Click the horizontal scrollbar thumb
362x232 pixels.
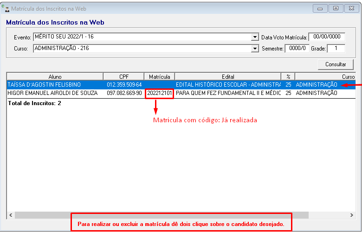(162, 215)
